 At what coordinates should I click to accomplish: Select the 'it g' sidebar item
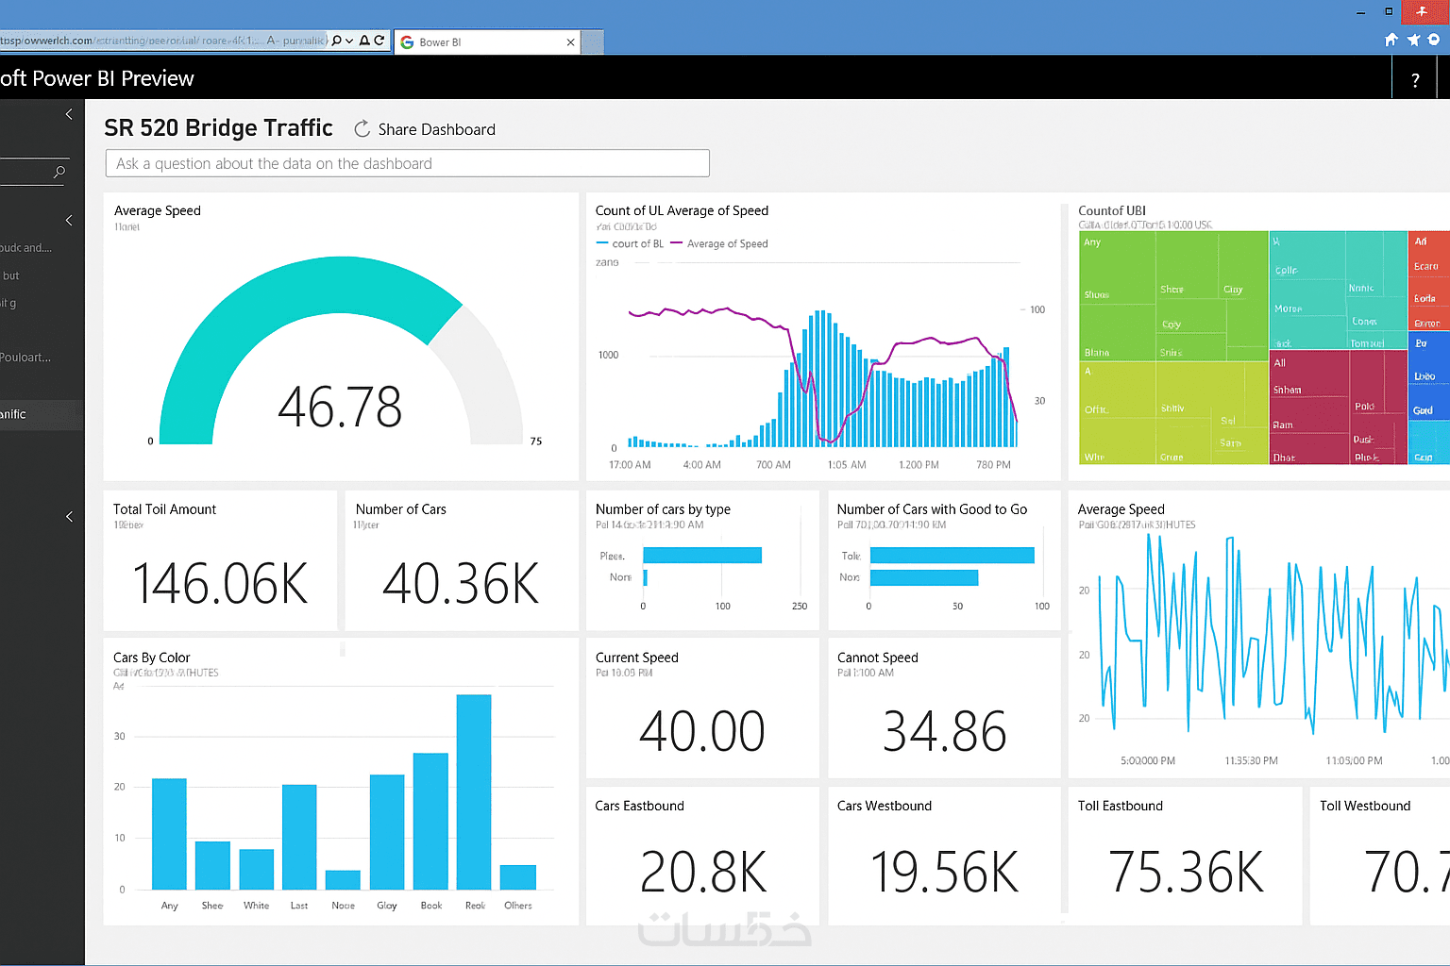click(8, 303)
